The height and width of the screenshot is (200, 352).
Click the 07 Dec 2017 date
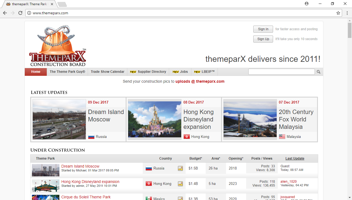(289, 102)
